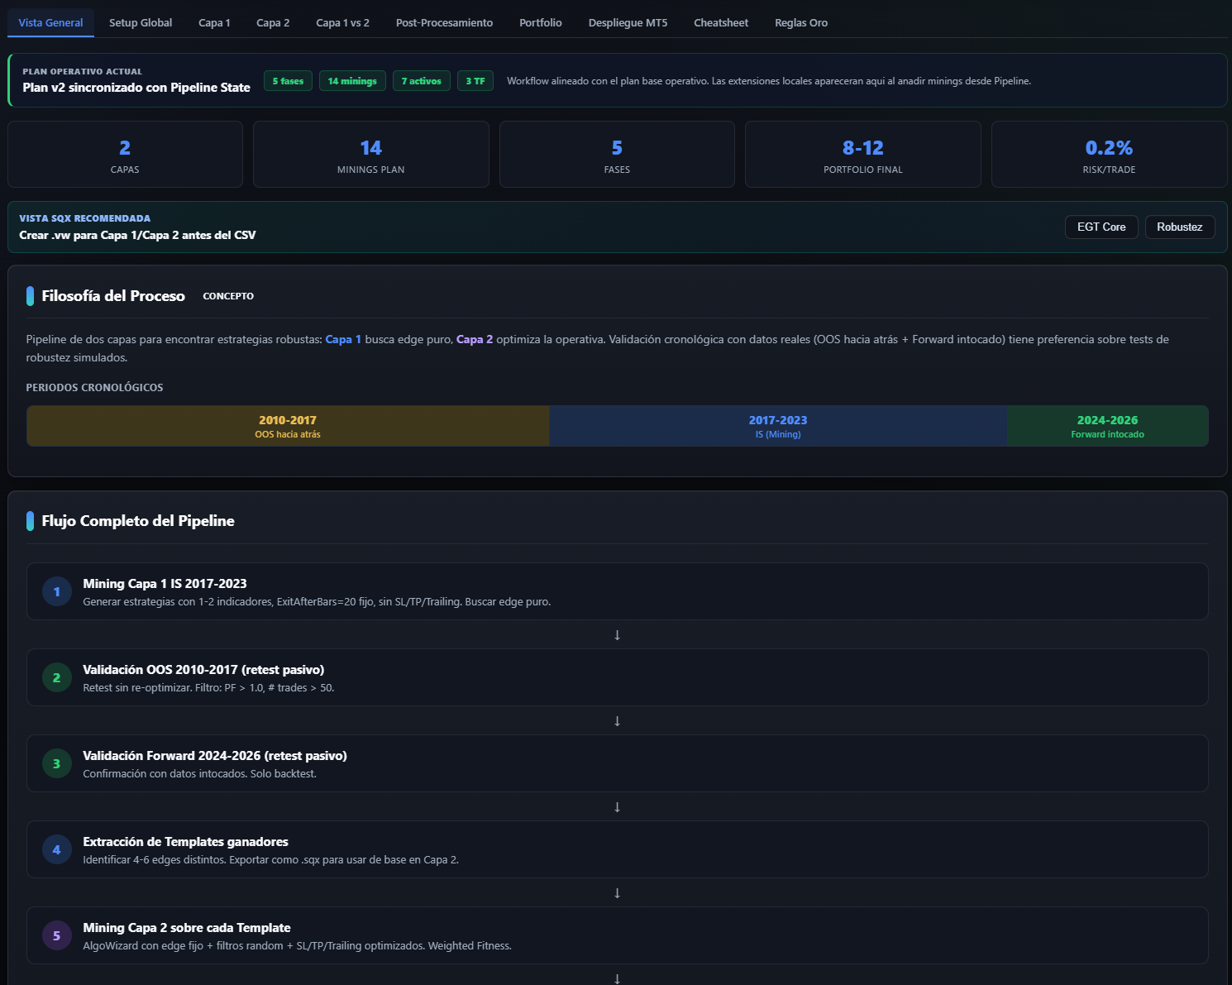Click the CONCEPTO tag
Screen dimensions: 1232x985
(x=228, y=296)
